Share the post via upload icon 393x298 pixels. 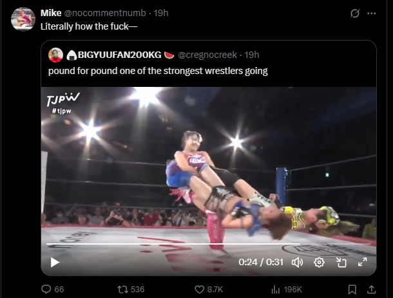pos(371,290)
